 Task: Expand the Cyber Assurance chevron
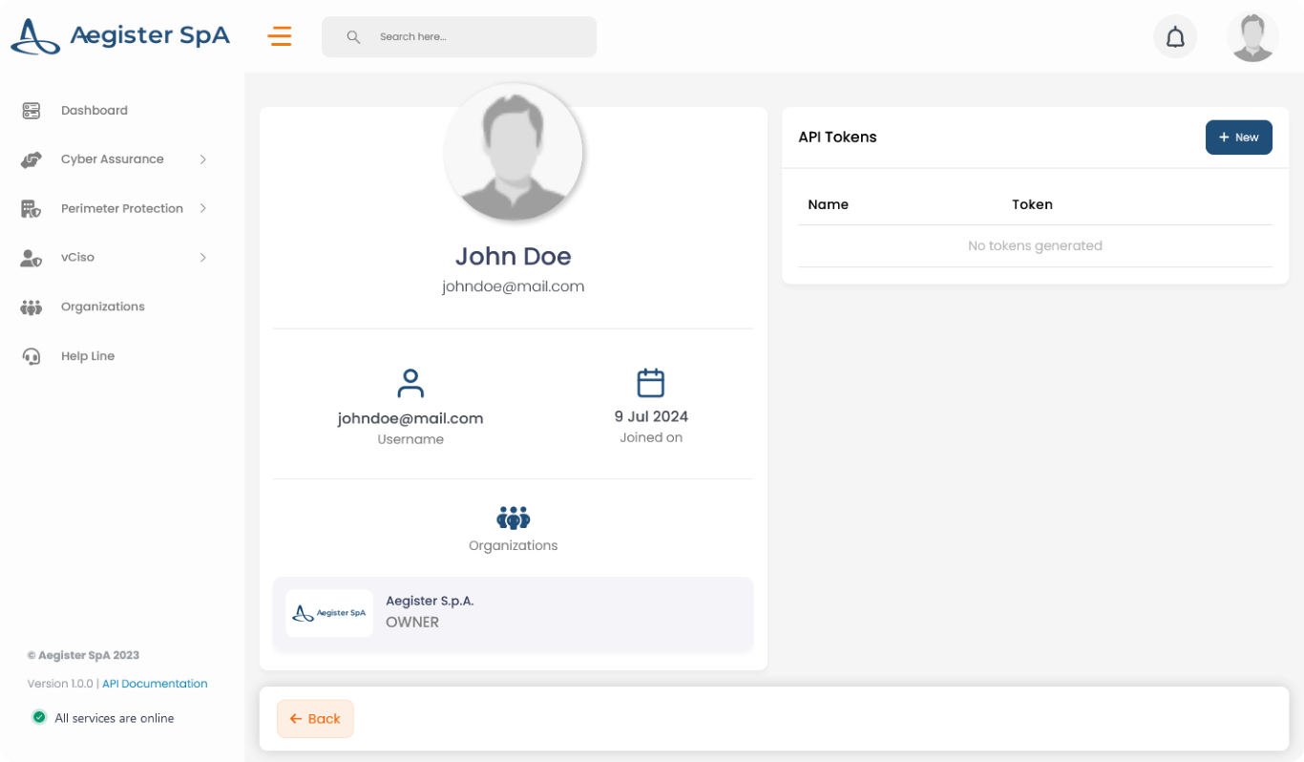tap(203, 159)
